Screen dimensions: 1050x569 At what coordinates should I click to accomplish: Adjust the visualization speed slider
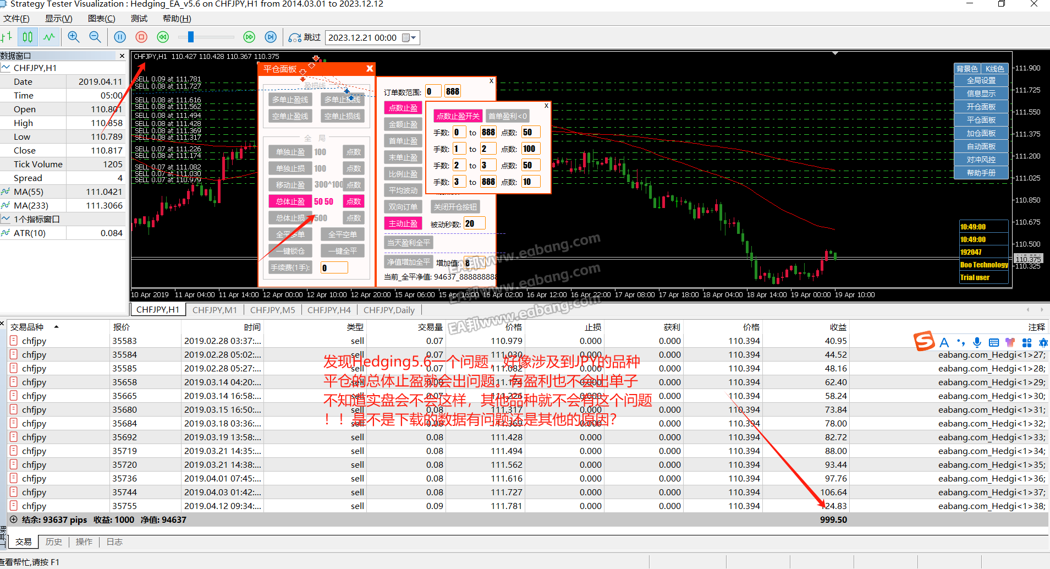[x=191, y=37]
